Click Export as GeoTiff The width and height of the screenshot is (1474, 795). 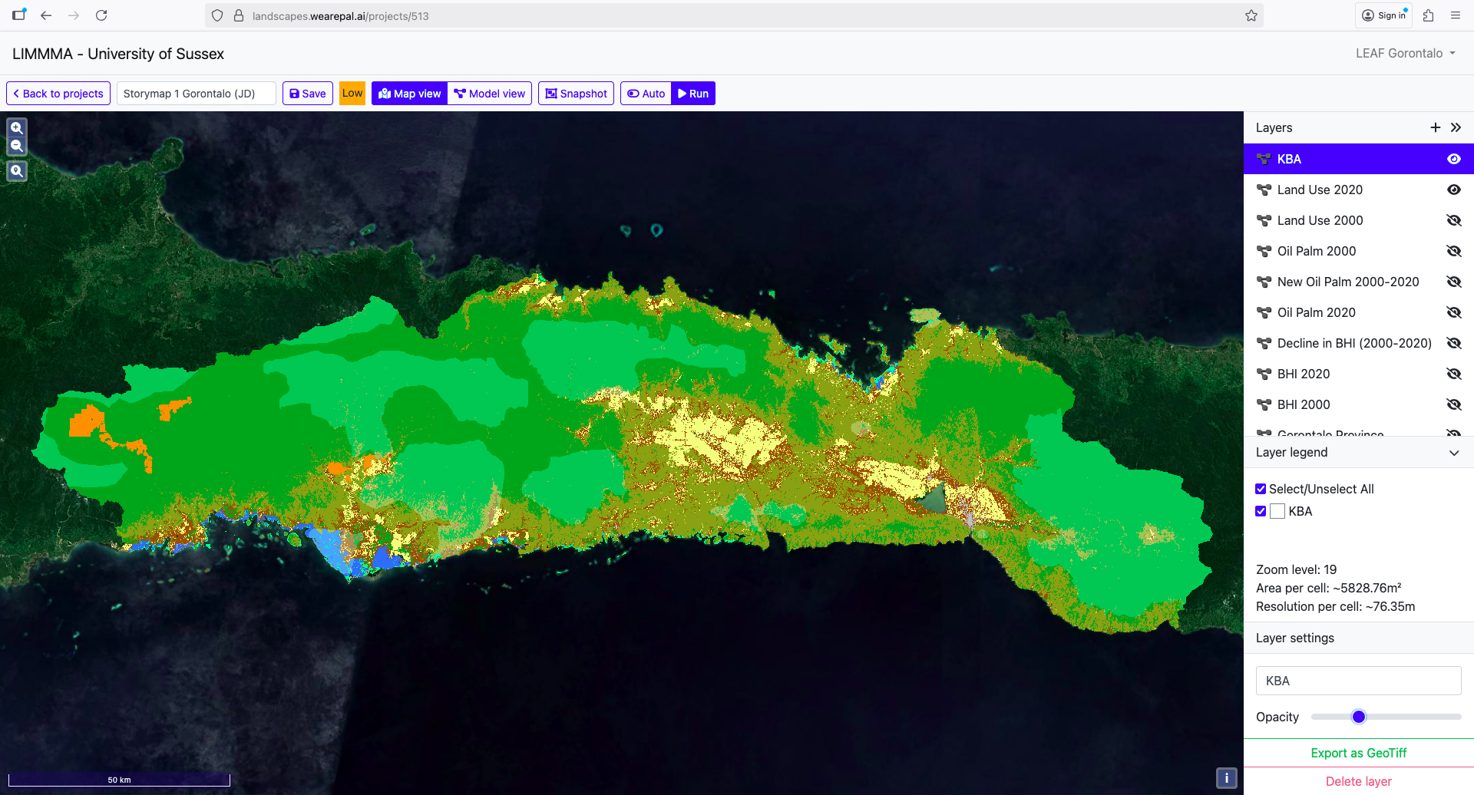[x=1358, y=753]
